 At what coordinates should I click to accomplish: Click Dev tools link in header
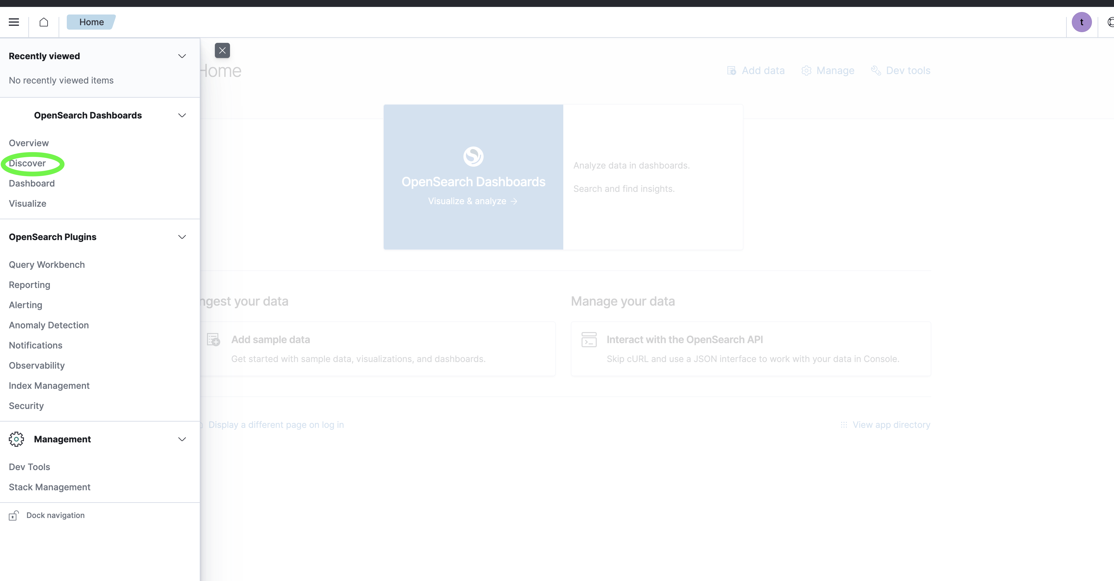908,71
